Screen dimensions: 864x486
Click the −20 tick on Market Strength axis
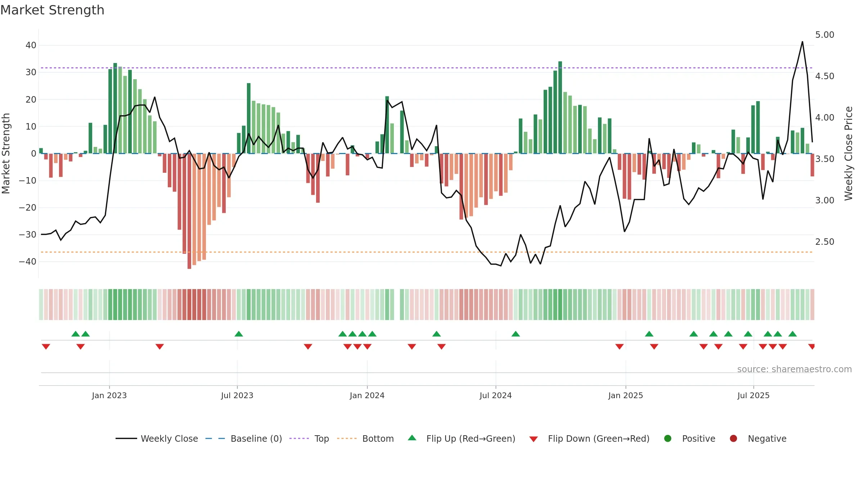28,208
